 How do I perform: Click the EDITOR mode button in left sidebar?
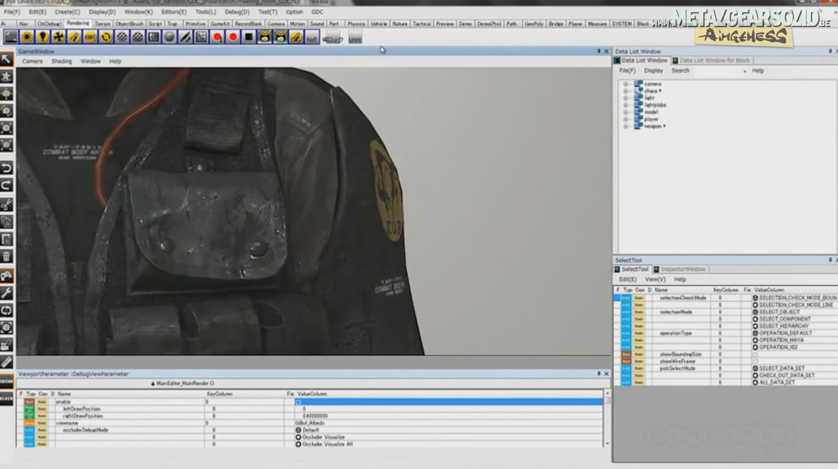6,381
